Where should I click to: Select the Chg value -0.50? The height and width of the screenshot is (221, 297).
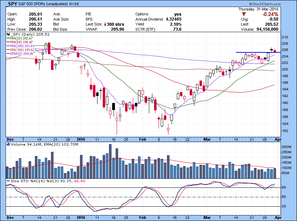pos(273,19)
